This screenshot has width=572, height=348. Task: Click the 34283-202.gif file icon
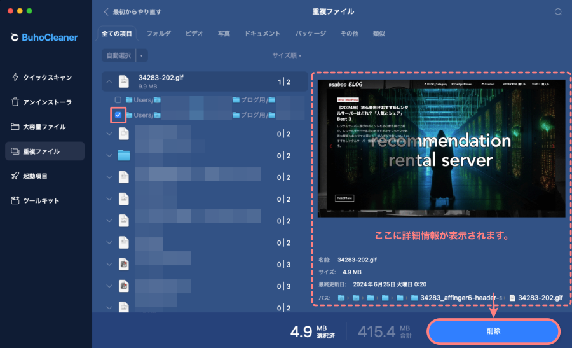click(x=124, y=81)
